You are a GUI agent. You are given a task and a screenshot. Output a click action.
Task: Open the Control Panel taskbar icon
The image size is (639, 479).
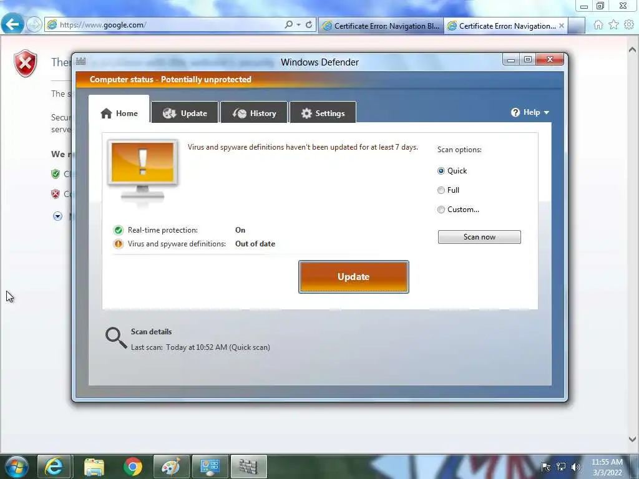pyautogui.click(x=210, y=467)
